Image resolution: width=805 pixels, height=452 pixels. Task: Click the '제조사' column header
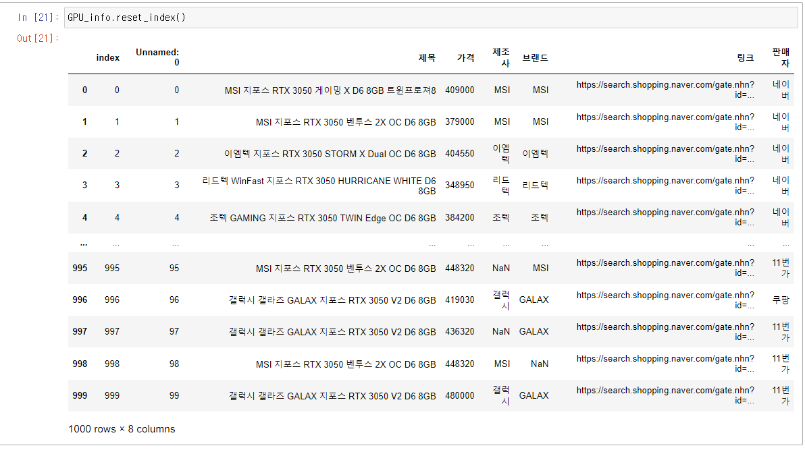tap(501, 57)
